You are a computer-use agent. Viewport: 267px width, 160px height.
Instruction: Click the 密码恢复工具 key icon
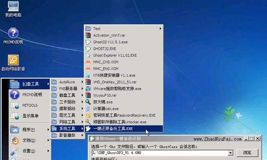tap(88, 115)
